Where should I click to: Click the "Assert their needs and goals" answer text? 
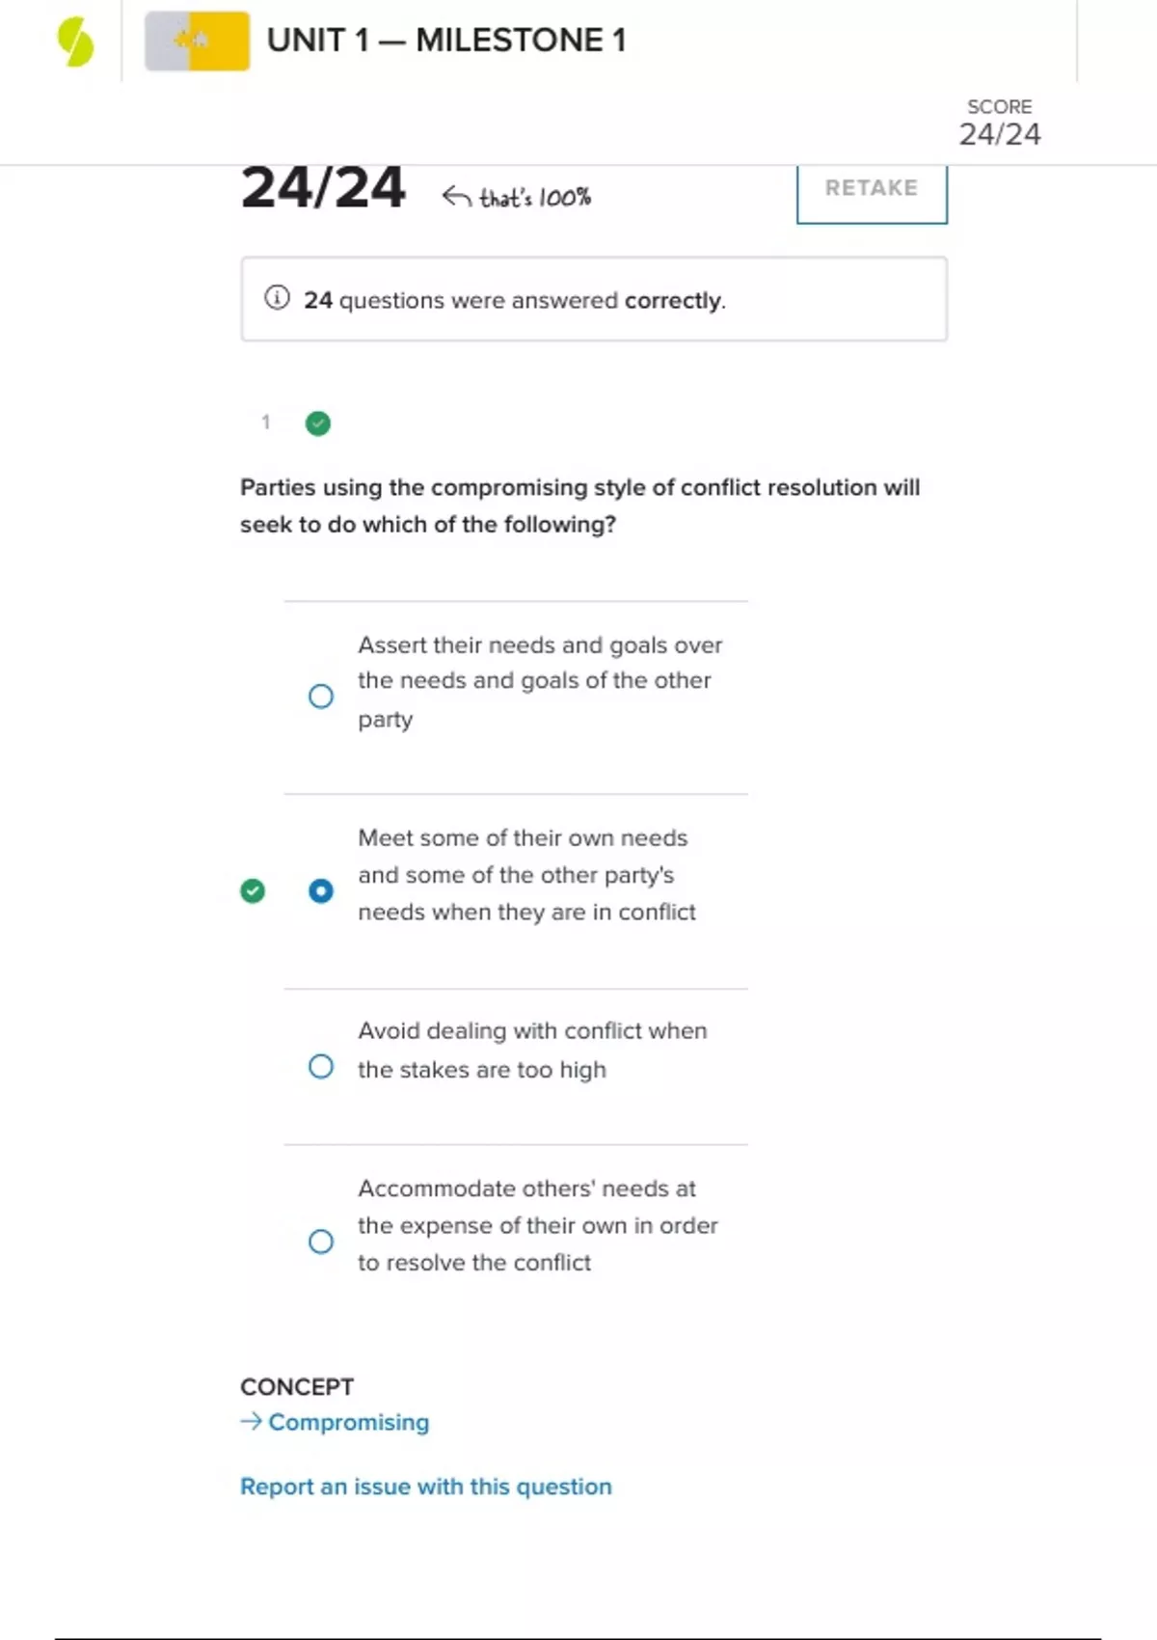click(539, 681)
